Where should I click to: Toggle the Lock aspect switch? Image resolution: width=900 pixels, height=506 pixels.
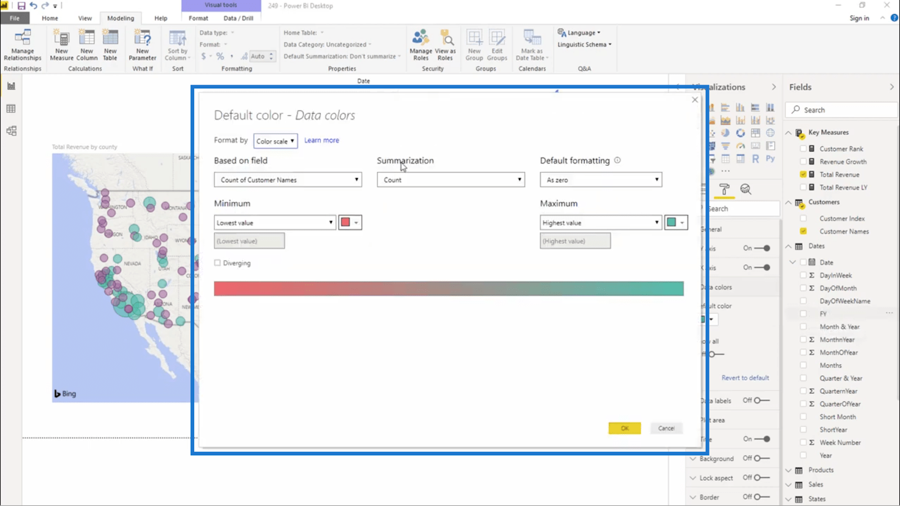pos(762,477)
